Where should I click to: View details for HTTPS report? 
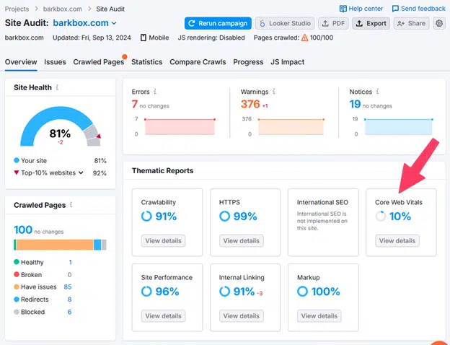pyautogui.click(x=242, y=241)
